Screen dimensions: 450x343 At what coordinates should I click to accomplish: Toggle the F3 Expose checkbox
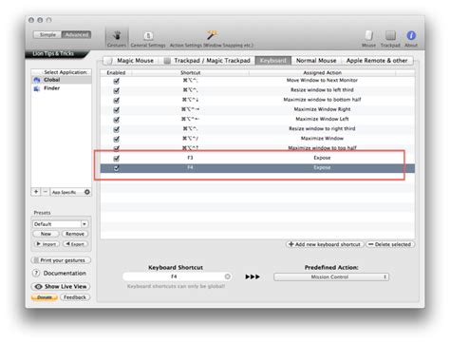pos(117,158)
